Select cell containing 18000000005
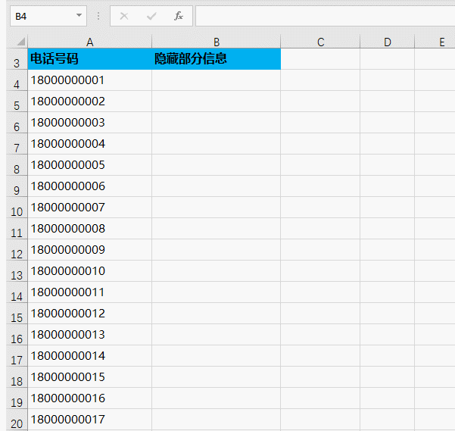 point(89,165)
